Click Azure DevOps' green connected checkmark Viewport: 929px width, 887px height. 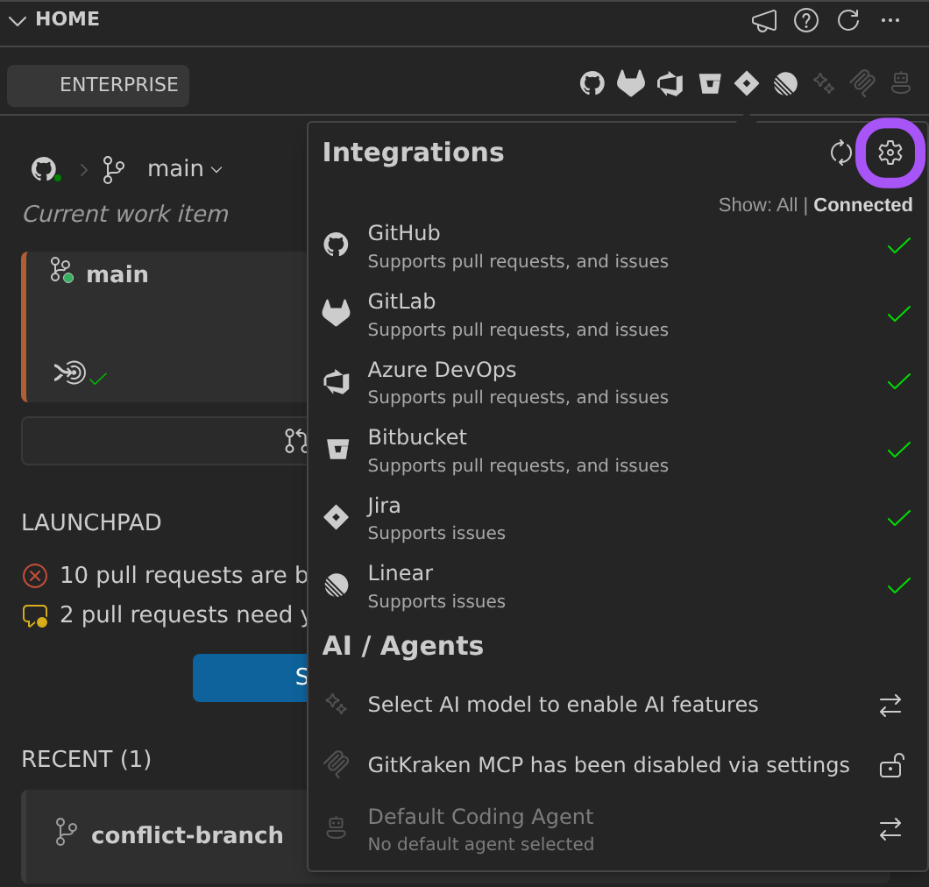click(899, 381)
